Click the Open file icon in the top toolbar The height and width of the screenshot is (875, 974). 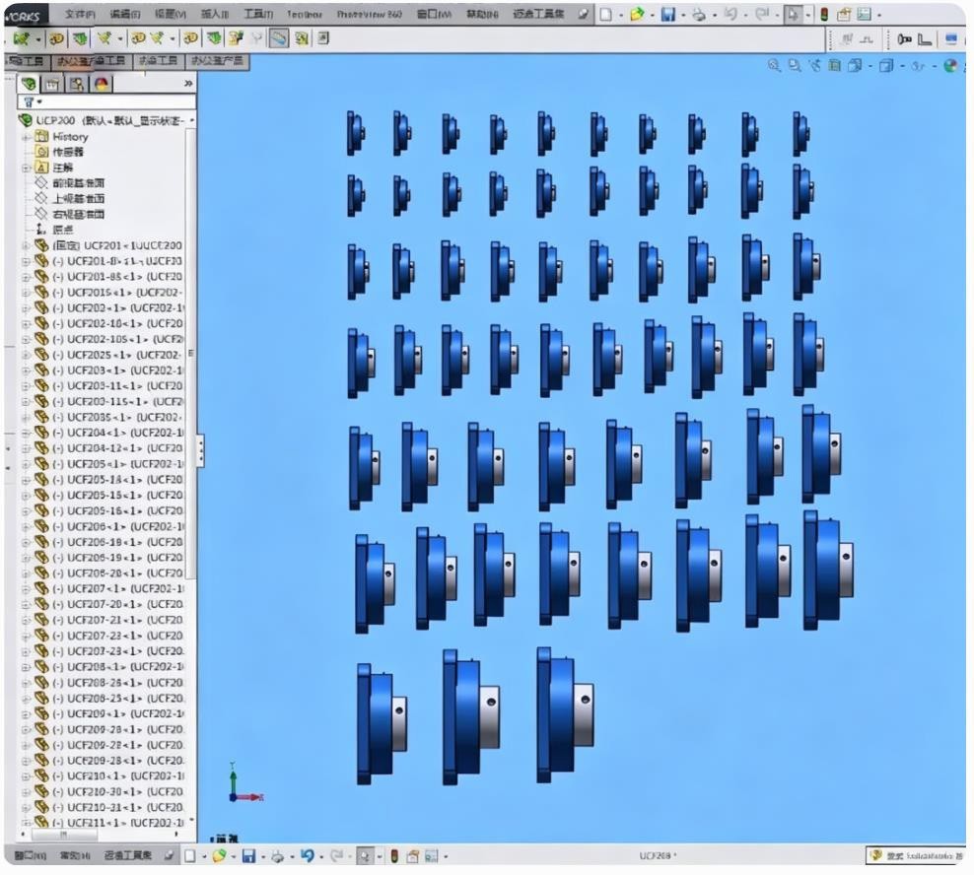pos(636,14)
